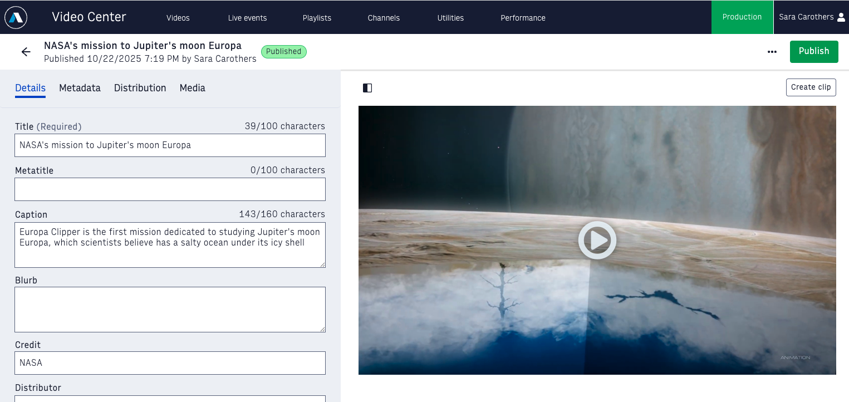Switch to the Details tab

coord(30,88)
